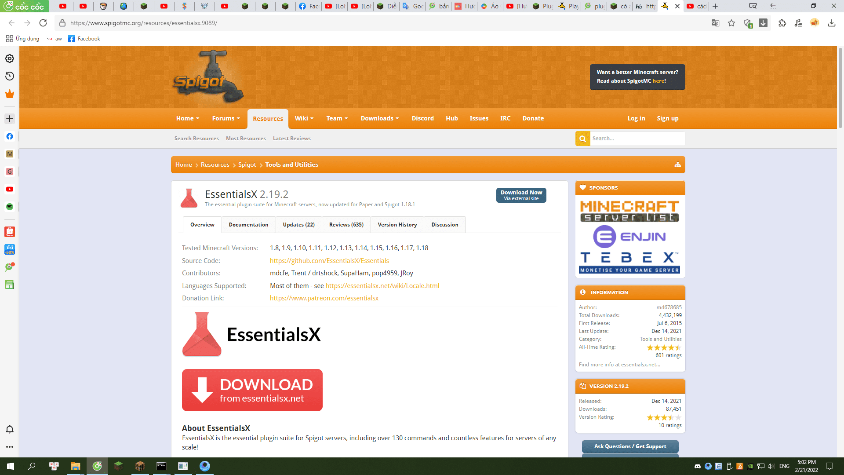This screenshot has height=475, width=844.
Task: Open the browser extensions puzzle icon
Action: click(782, 23)
